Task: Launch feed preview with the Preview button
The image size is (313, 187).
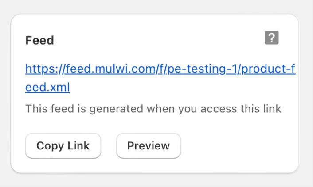Action: tap(148, 146)
